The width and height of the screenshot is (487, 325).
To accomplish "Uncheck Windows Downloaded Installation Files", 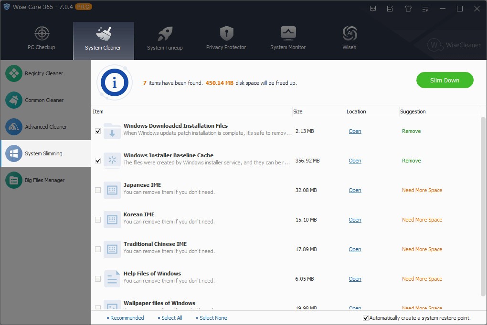I will (x=98, y=131).
